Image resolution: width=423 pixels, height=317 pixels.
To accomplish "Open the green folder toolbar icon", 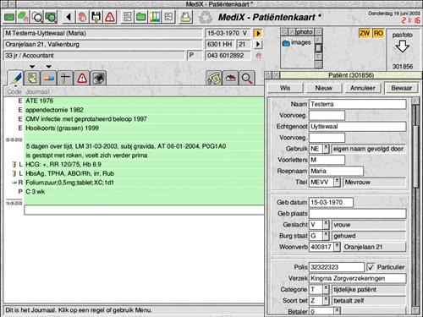I will pyautogui.click(x=141, y=17).
